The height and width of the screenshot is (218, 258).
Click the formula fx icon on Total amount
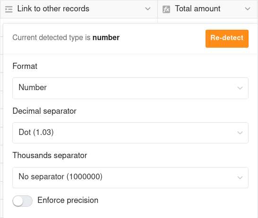pyautogui.click(x=166, y=9)
